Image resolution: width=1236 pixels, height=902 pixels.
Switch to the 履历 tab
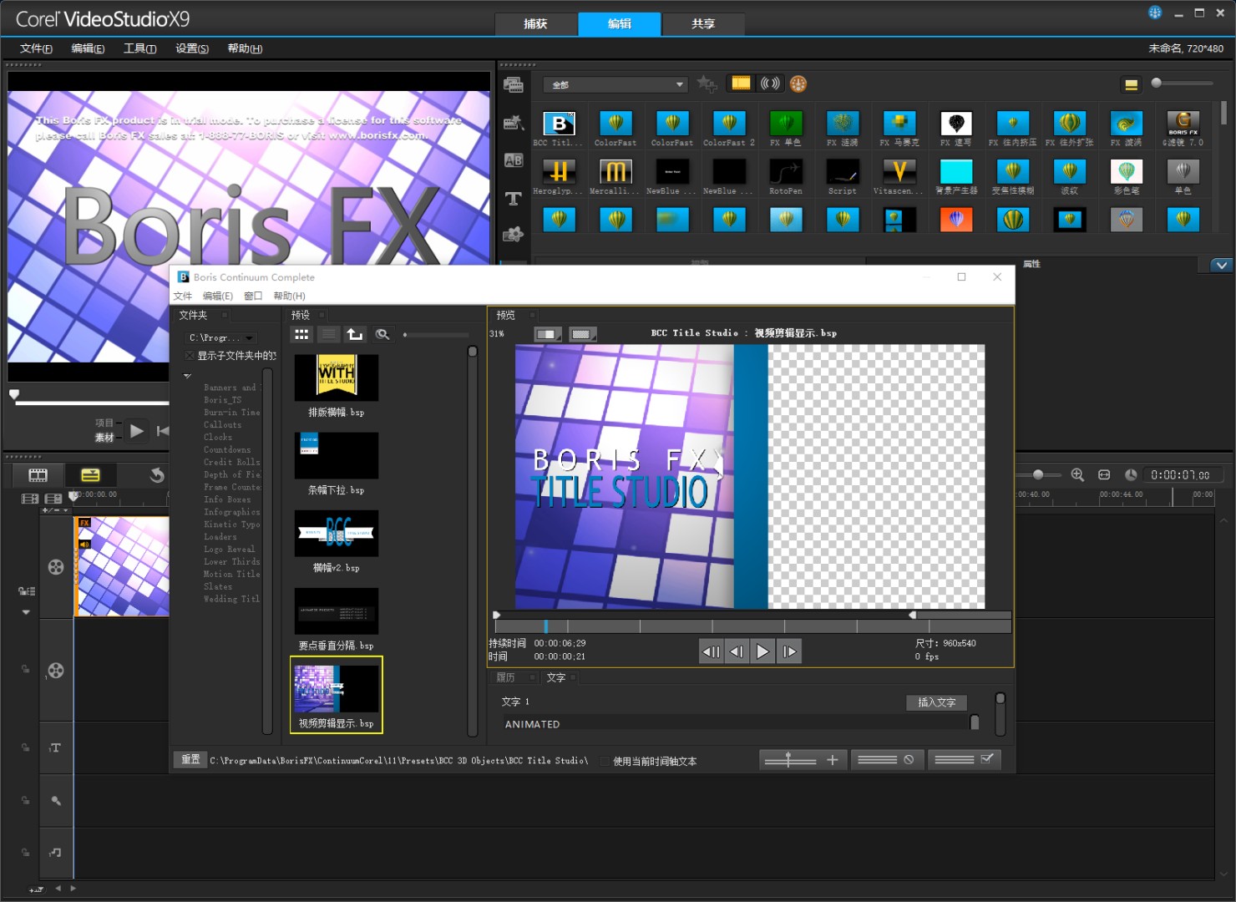506,677
